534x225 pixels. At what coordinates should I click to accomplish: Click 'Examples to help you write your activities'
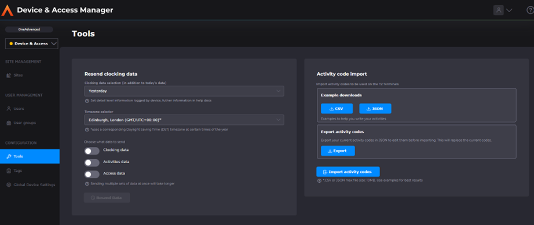pyautogui.click(x=354, y=119)
